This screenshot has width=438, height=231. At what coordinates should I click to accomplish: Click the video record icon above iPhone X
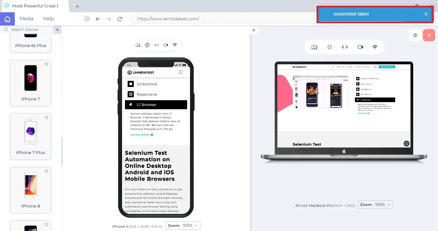[x=166, y=45]
